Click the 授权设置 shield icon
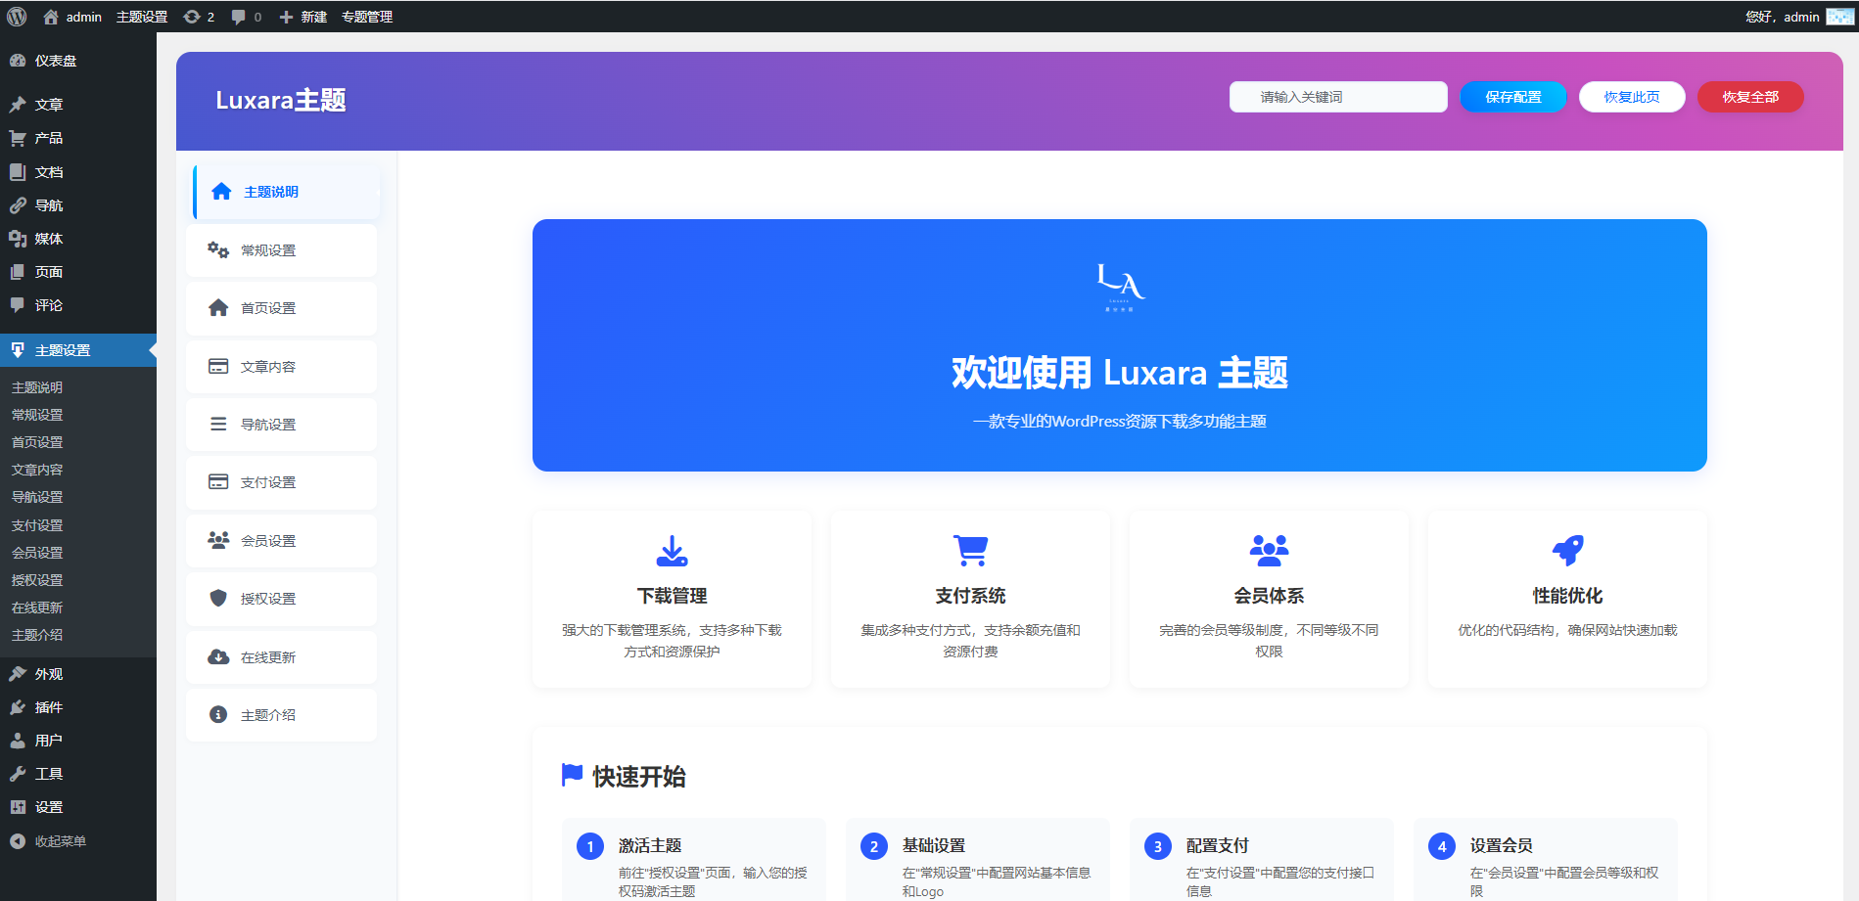The width and height of the screenshot is (1859, 901). [x=217, y=598]
